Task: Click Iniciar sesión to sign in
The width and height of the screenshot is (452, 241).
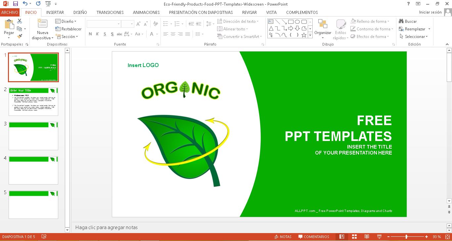Action: [430, 12]
